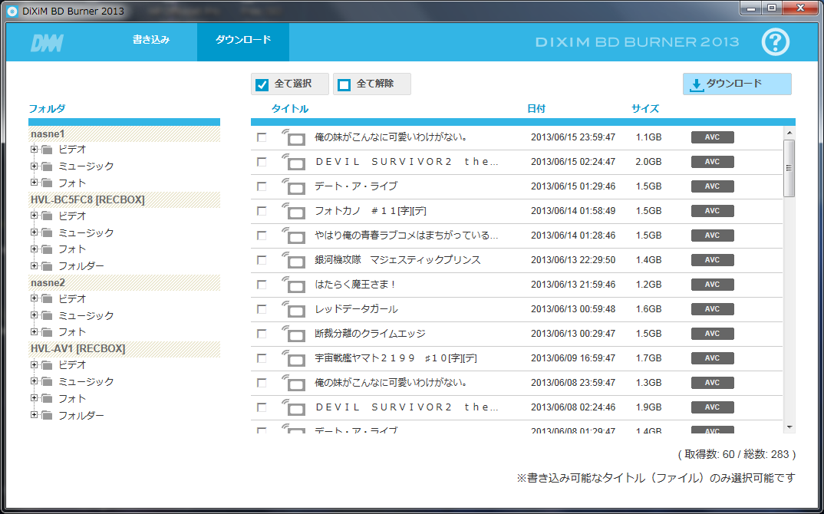
Task: Click the AVC badge for the 2.0GB row
Action: tap(712, 162)
